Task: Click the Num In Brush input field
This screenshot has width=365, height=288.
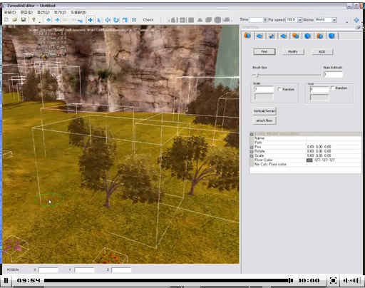Action: 333,74
